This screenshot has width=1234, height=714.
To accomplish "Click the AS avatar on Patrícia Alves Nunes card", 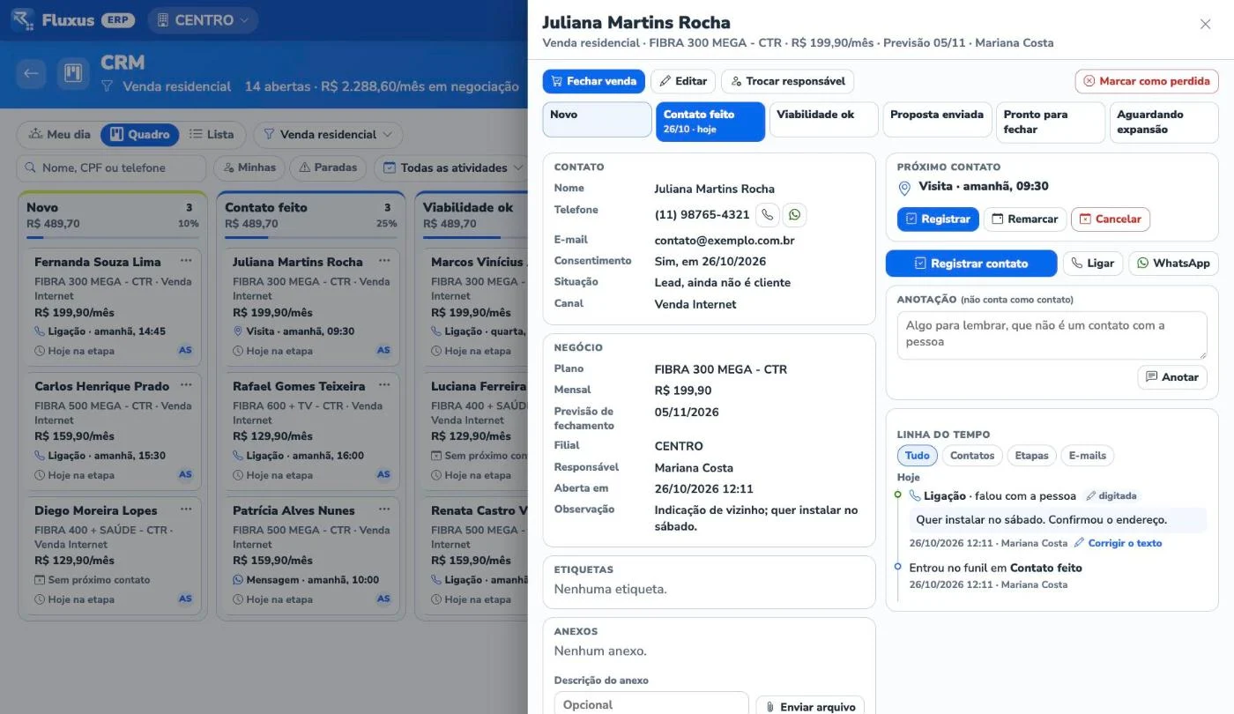I will pos(383,599).
